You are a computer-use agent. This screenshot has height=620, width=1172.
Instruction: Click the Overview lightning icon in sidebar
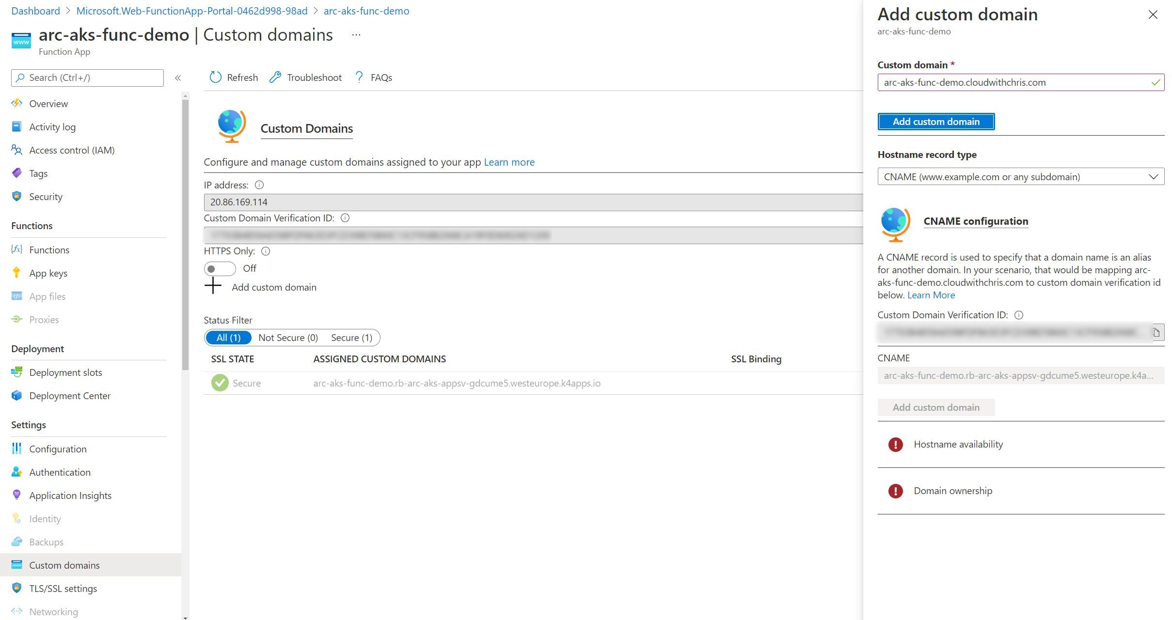(16, 103)
